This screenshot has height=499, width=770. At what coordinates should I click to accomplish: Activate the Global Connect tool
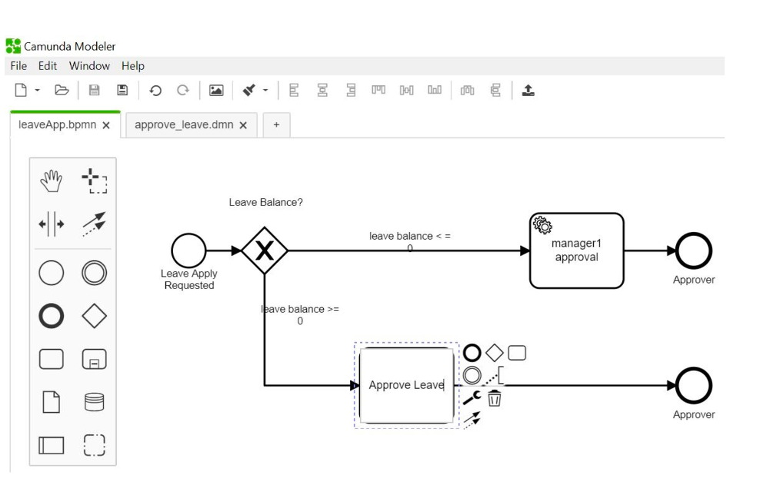click(95, 225)
